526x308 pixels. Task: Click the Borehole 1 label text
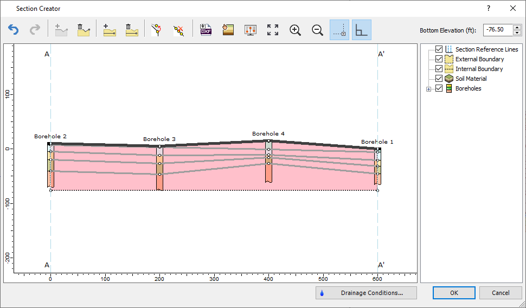[x=377, y=142]
